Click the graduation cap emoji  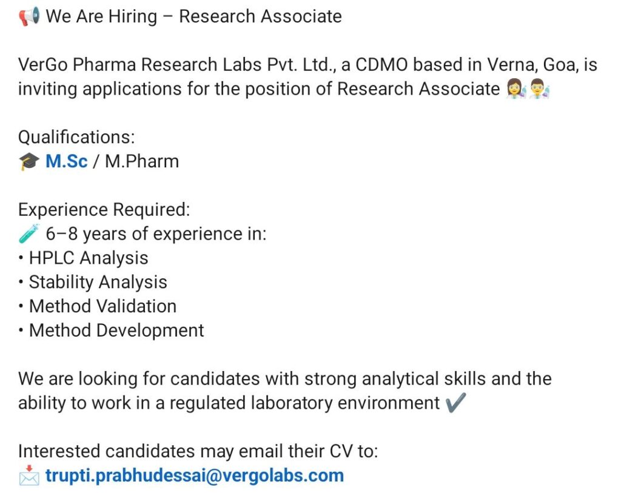29,162
